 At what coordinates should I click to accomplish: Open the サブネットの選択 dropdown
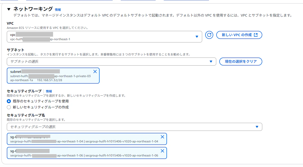click(x=111, y=62)
